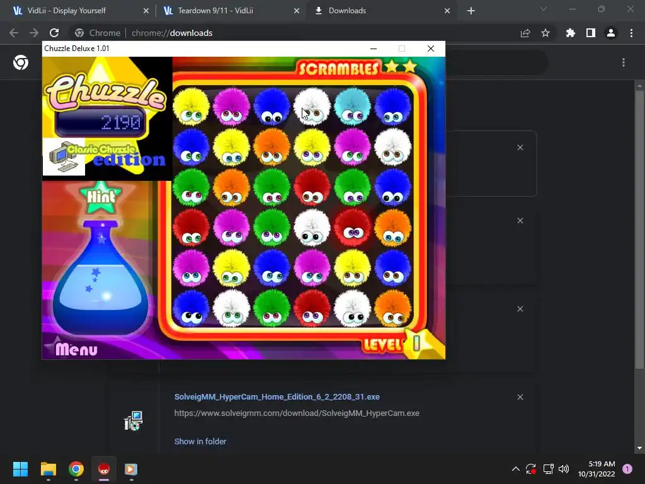Click the yellow chuzzle in the top-left corner
The image size is (645, 484).
pos(191,107)
